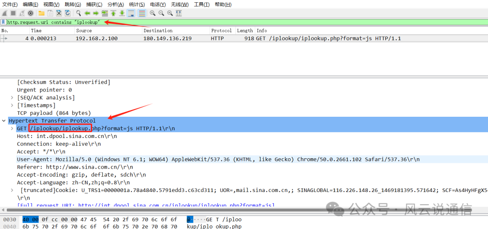The image size is (488, 229).
Task: Go to the next packet arrow
Action: tap(96, 13)
